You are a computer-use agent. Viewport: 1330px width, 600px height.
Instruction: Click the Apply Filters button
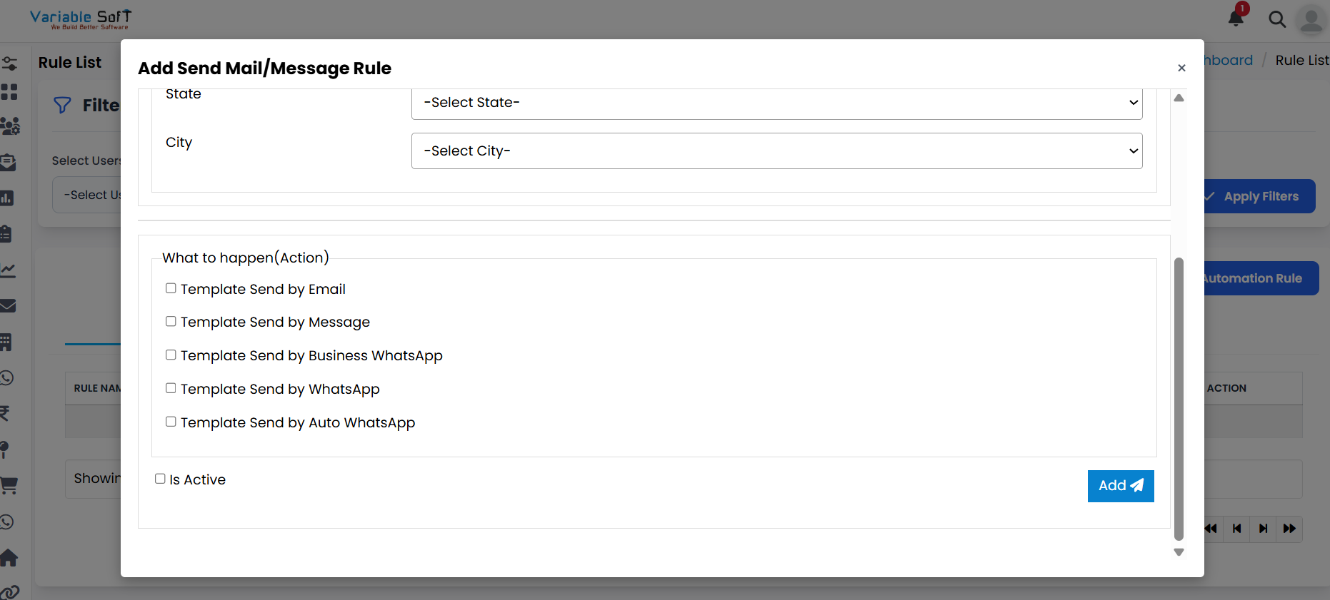pos(1259,196)
